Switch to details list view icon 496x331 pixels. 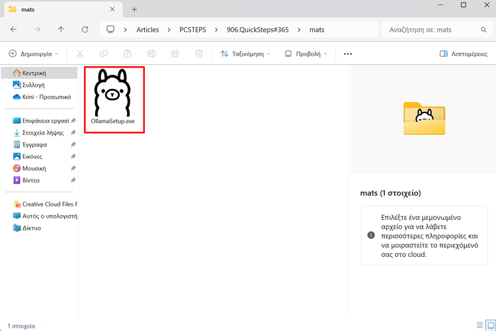click(x=479, y=325)
